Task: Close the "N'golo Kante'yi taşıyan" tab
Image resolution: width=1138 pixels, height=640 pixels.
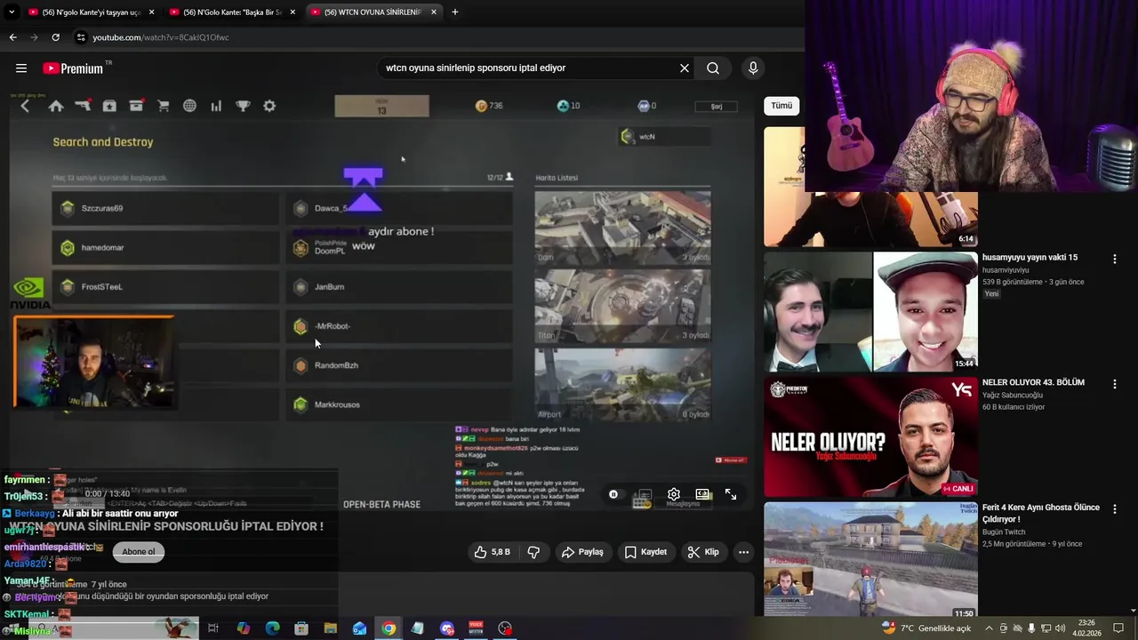Action: click(151, 12)
